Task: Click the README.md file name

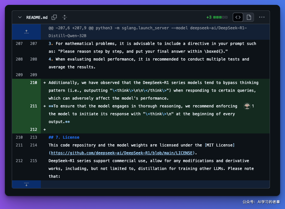Action: [37, 17]
